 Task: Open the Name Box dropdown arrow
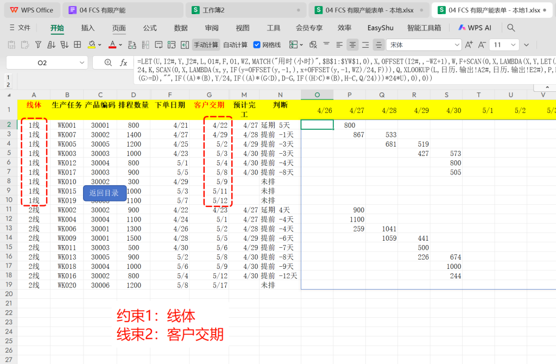tap(82, 63)
